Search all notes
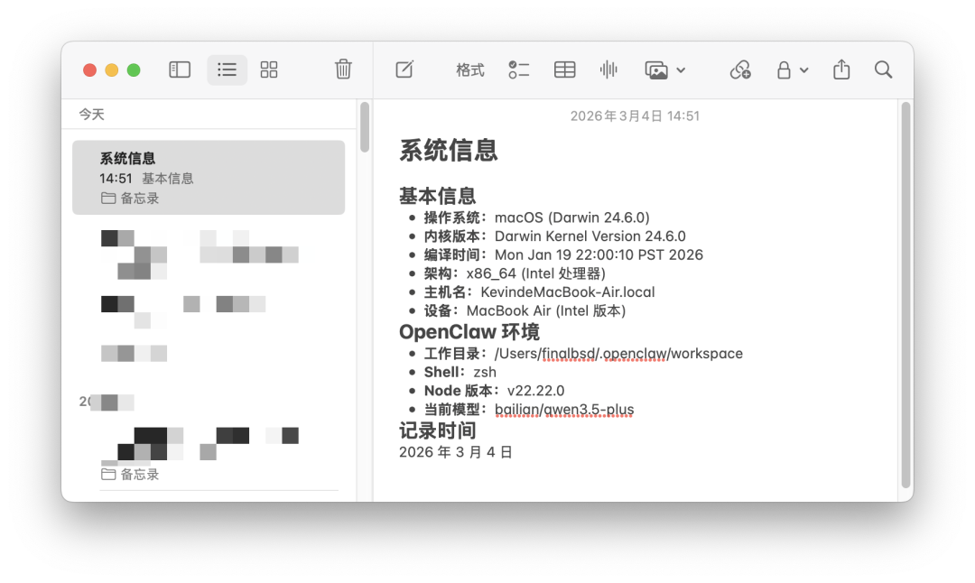Viewport: 975px width, 583px height. (883, 69)
